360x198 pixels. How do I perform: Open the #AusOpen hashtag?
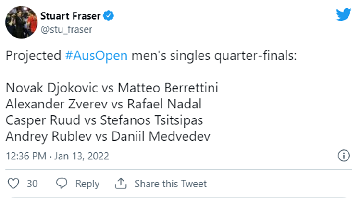[96, 55]
